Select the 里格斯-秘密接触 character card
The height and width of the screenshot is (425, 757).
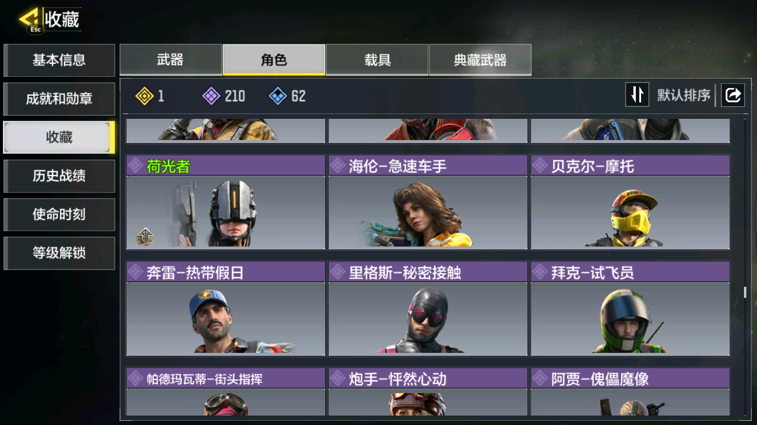(x=428, y=309)
